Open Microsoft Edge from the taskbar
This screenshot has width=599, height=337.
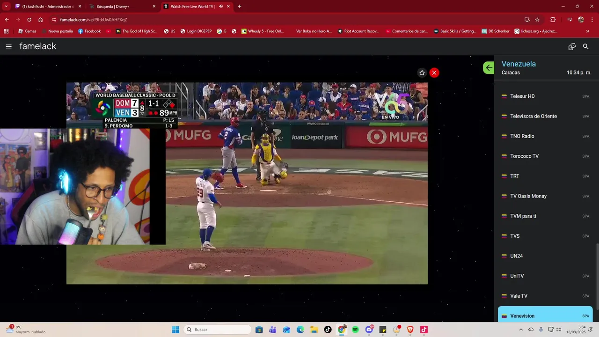[x=300, y=330]
